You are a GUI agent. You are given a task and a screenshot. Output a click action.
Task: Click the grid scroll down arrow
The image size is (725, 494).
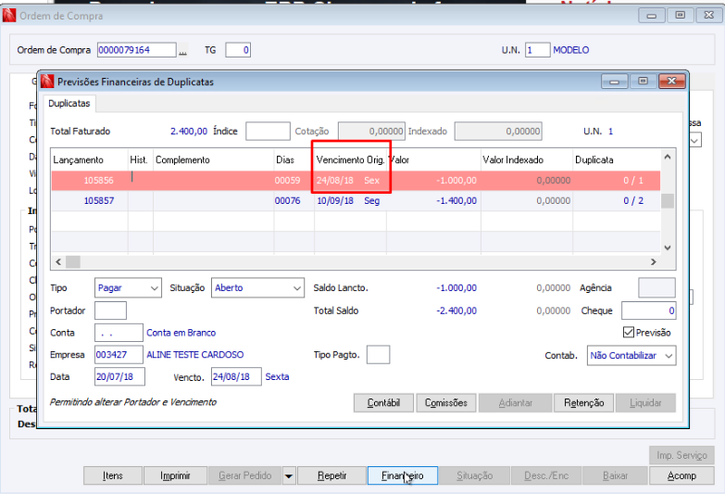pyautogui.click(x=668, y=247)
